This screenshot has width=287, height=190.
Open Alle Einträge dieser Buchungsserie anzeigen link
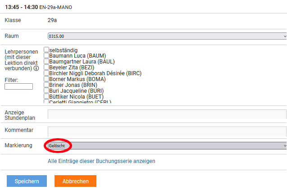click(101, 161)
